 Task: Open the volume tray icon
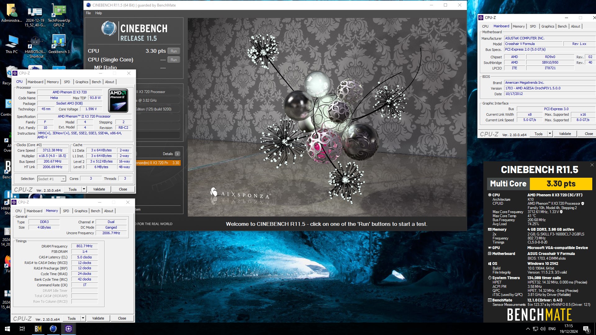pos(543,329)
